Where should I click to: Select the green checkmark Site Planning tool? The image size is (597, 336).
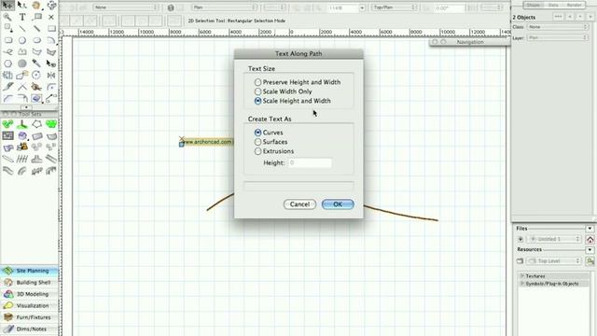(7, 124)
